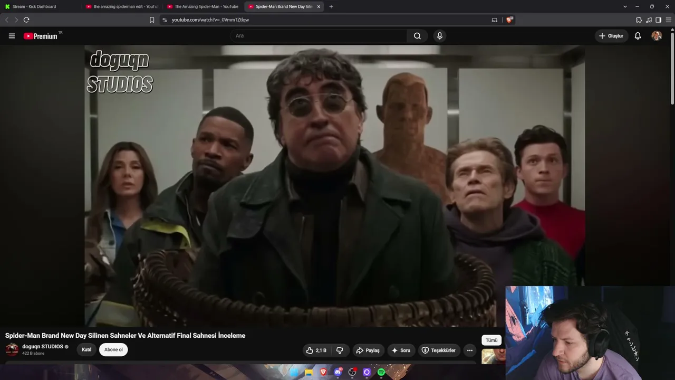Open doguqn STUDIOS channel avatar
This screenshot has width=675, height=380.
[12, 349]
